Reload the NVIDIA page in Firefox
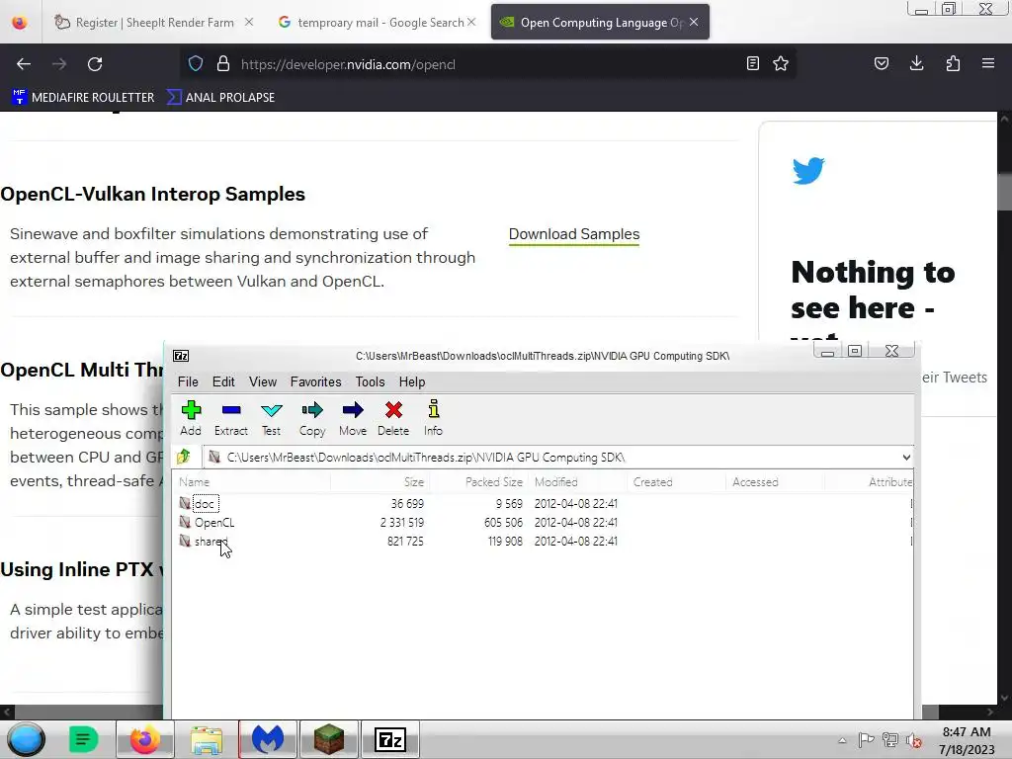This screenshot has width=1012, height=759. tap(95, 64)
